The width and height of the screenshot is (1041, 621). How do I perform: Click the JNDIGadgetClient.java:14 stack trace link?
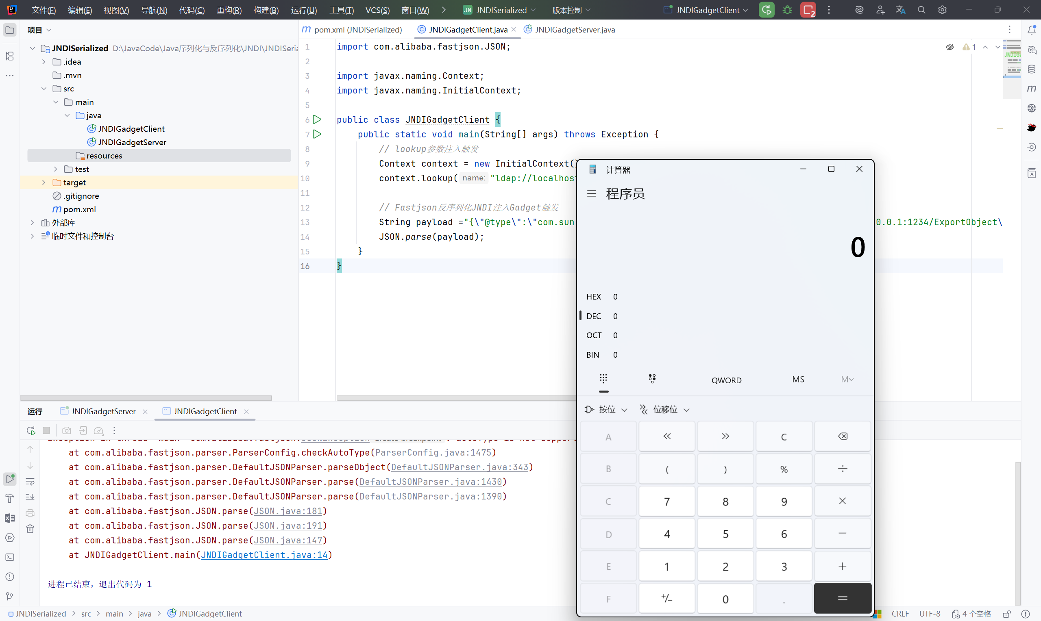click(x=264, y=555)
